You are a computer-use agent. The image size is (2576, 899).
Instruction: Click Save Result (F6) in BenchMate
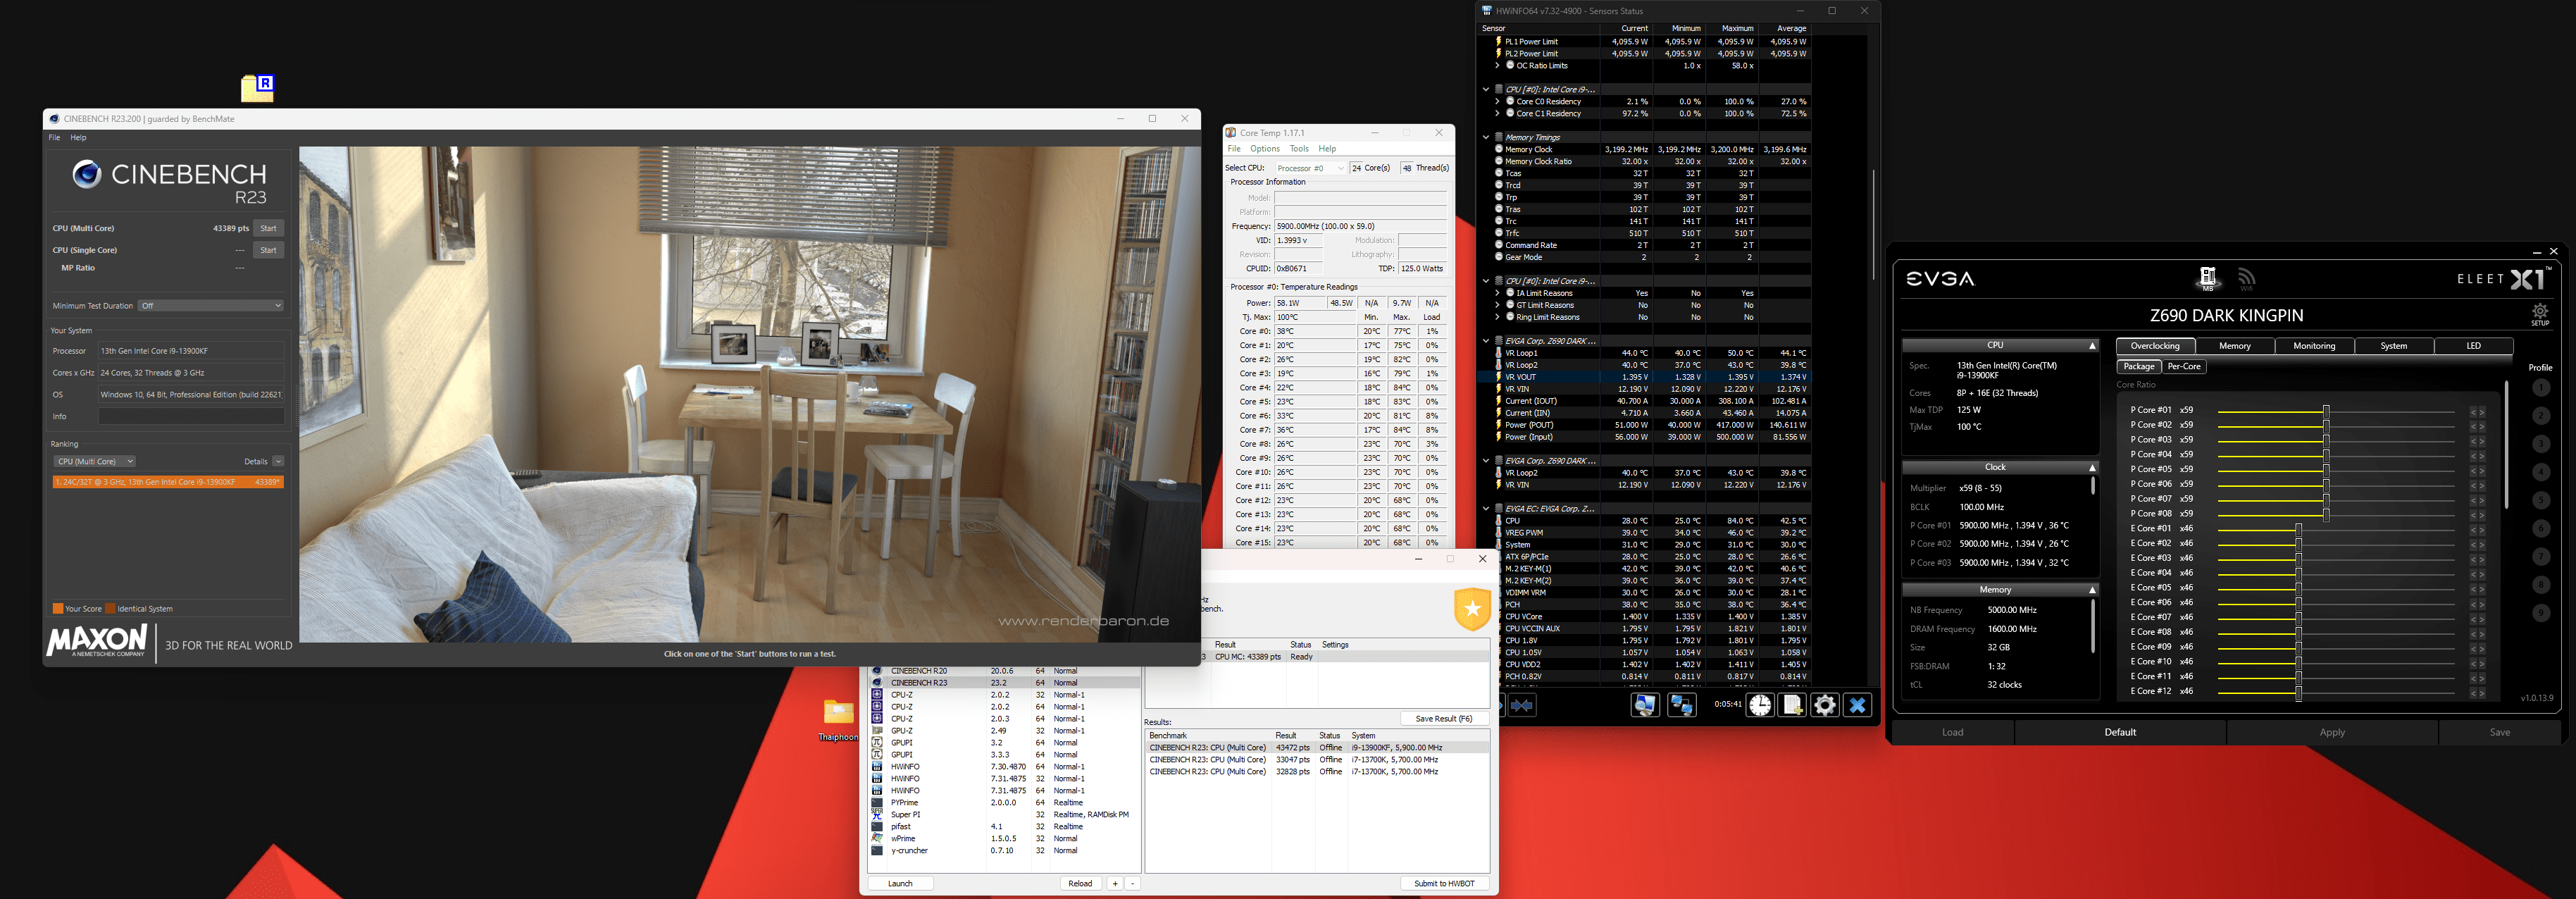(1443, 719)
